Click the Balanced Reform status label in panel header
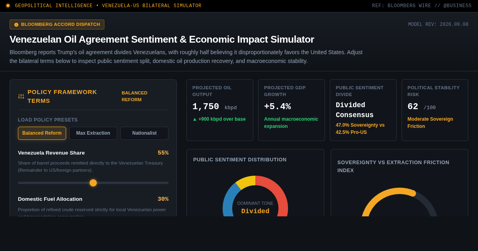Screen dimensions: 478x251 click(x=135, y=96)
